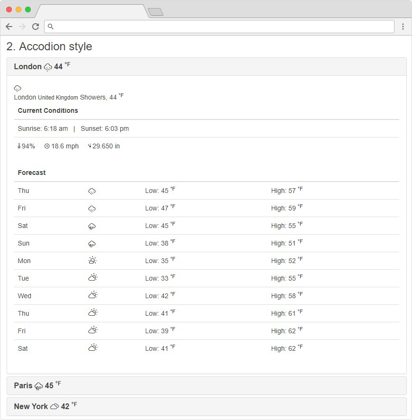This screenshot has height=420, width=412.
Task: Click the weather icon in first Fri row
Action: 92,209
